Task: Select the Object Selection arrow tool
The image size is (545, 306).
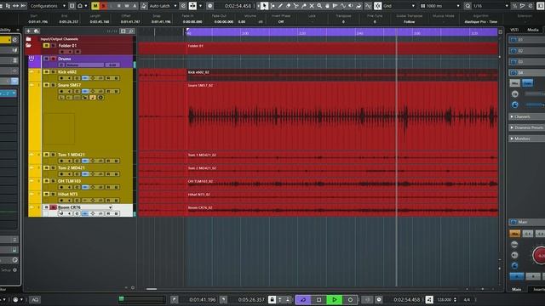Action: [x=265, y=6]
